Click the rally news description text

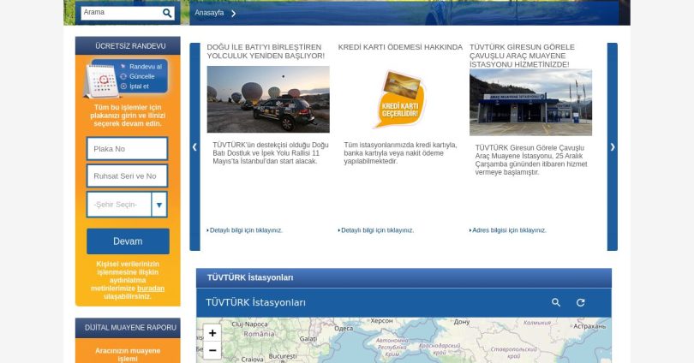pos(271,153)
